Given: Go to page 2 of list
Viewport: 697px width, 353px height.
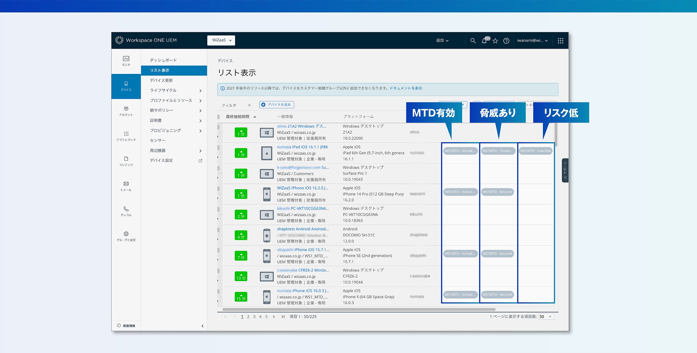Looking at the screenshot, I should (x=248, y=317).
